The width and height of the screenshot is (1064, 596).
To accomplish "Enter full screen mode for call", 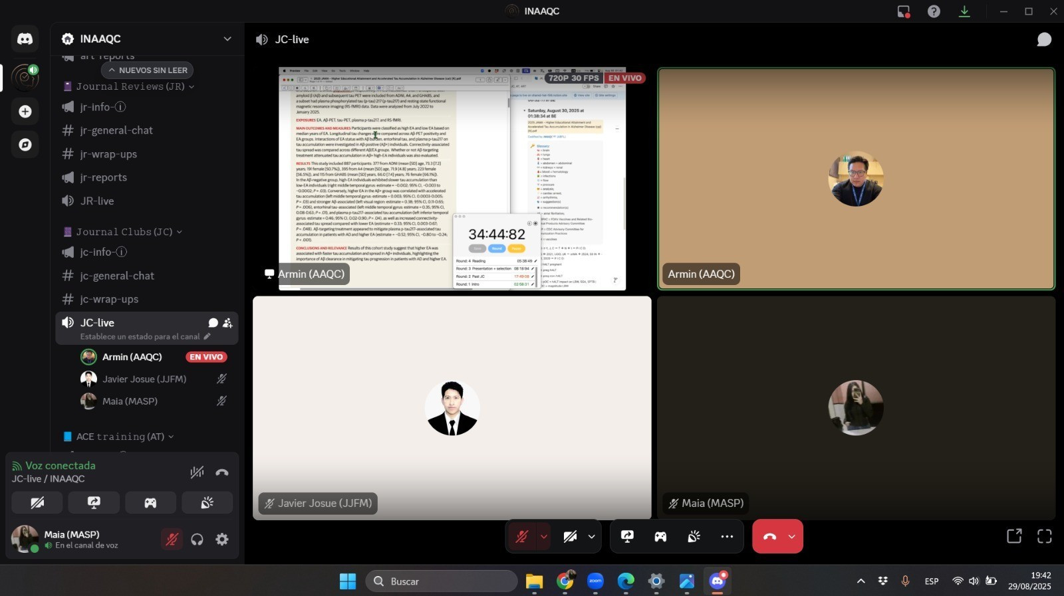I will click(1044, 536).
